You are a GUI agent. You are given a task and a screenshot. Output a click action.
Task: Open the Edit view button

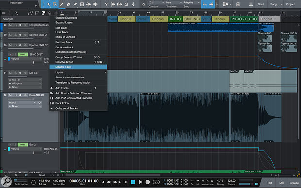tap(269, 183)
